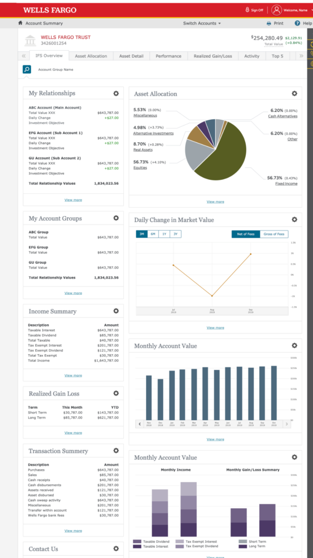Open the Switch Accounts dropdown

(202, 23)
